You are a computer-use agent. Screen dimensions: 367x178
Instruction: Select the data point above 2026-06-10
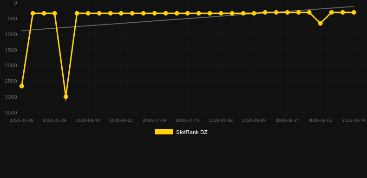point(88,13)
